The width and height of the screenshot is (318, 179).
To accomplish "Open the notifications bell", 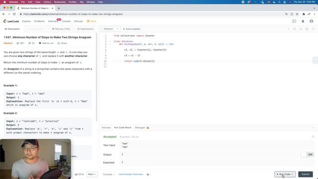I will [x=303, y=21].
